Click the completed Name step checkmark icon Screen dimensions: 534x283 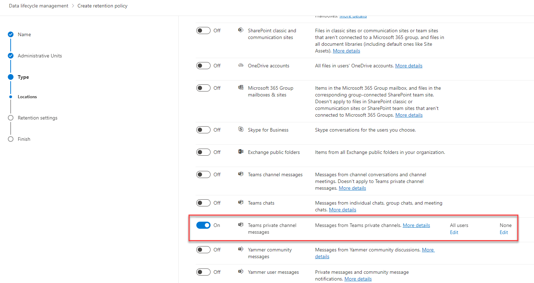pyautogui.click(x=11, y=34)
